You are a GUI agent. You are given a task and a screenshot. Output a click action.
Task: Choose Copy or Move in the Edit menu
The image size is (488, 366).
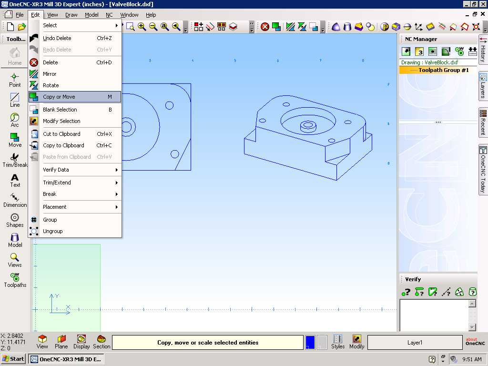tap(75, 97)
